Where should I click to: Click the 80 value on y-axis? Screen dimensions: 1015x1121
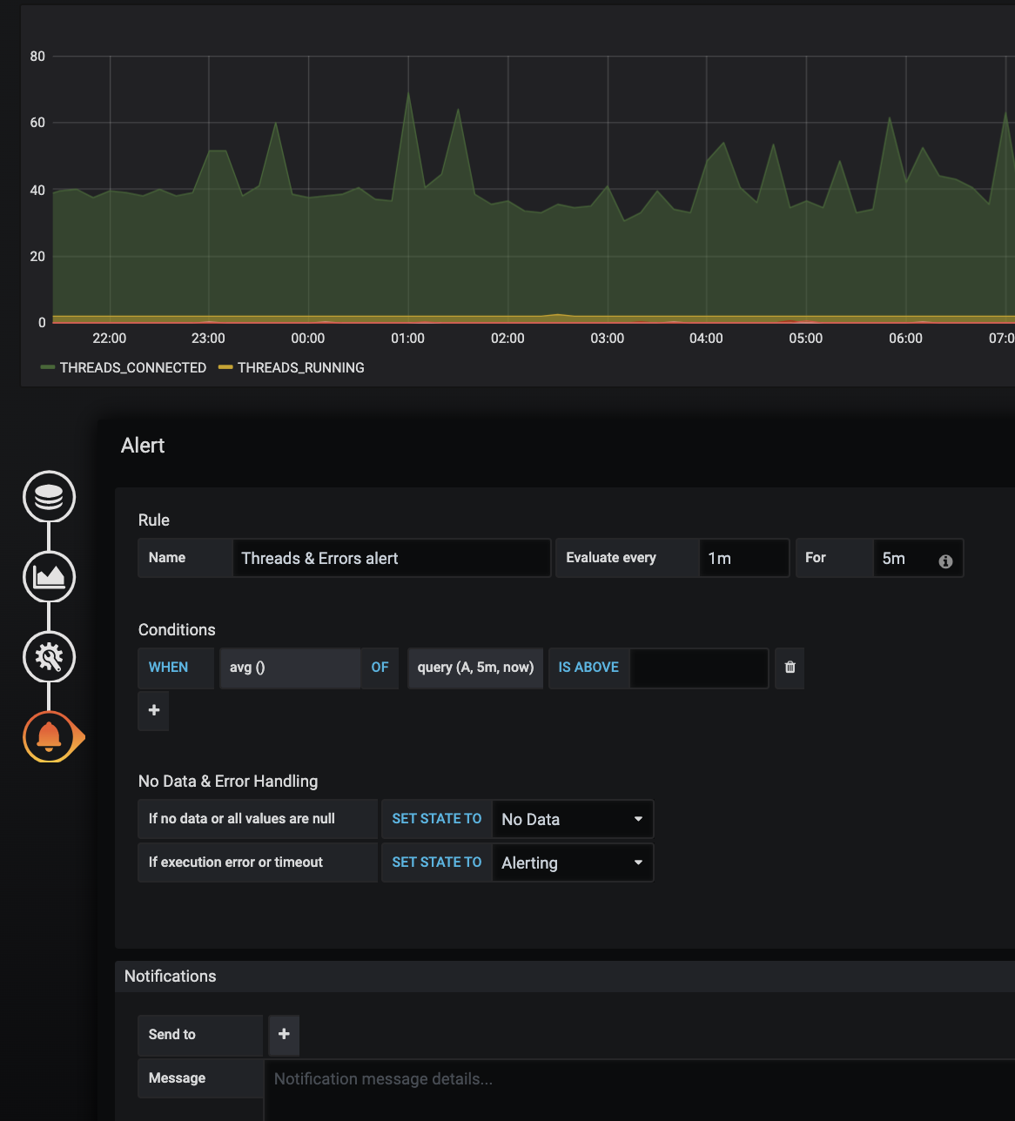click(37, 57)
